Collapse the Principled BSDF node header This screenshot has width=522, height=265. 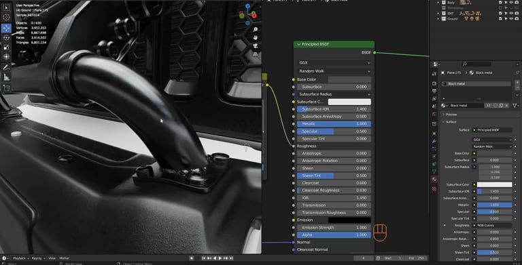point(298,44)
